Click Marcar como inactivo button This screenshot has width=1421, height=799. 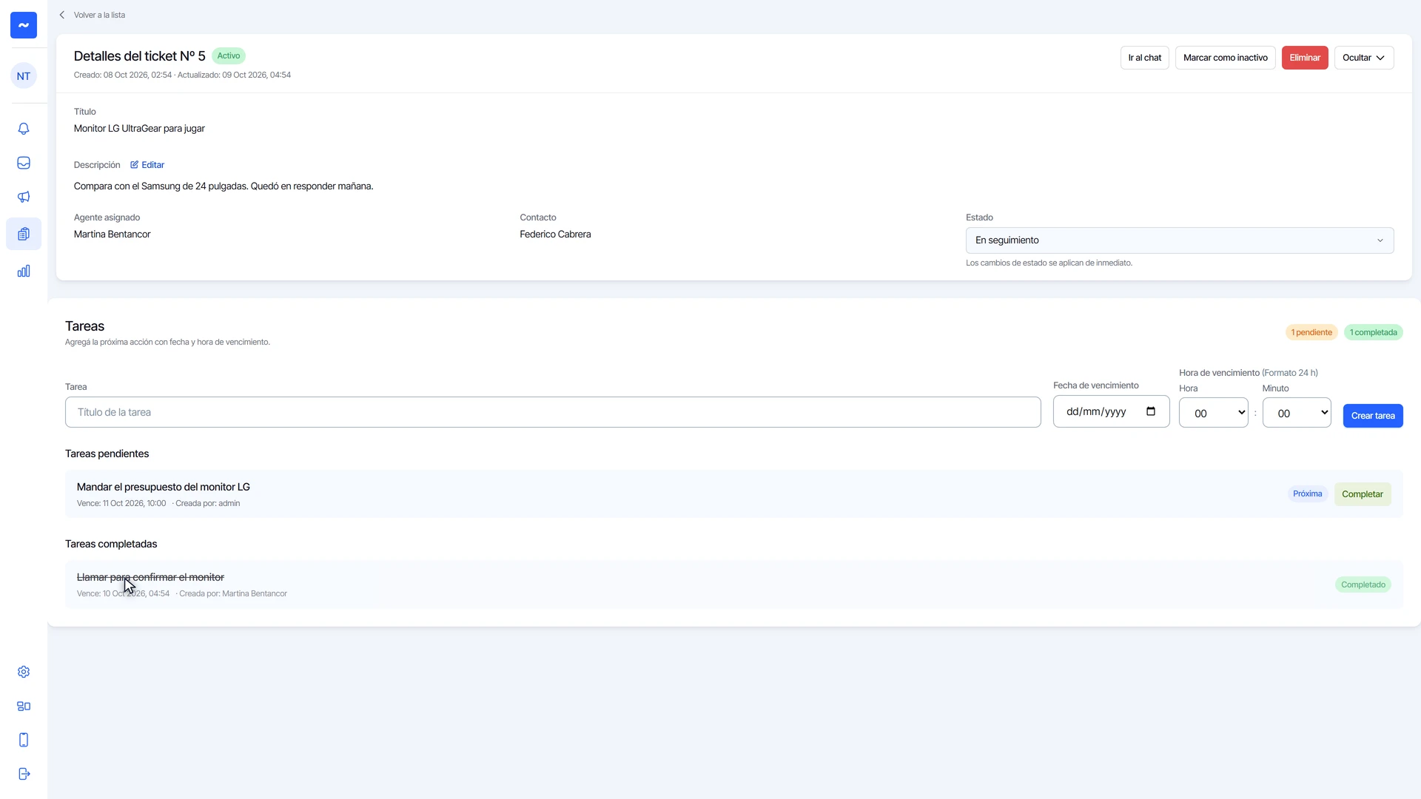(x=1226, y=58)
